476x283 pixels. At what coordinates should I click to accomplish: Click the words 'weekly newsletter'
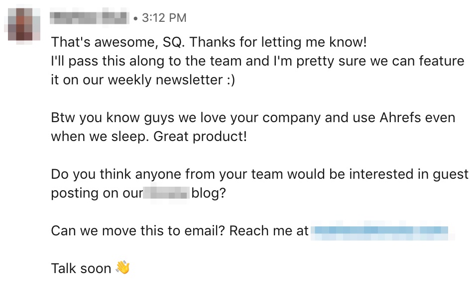coord(165,80)
